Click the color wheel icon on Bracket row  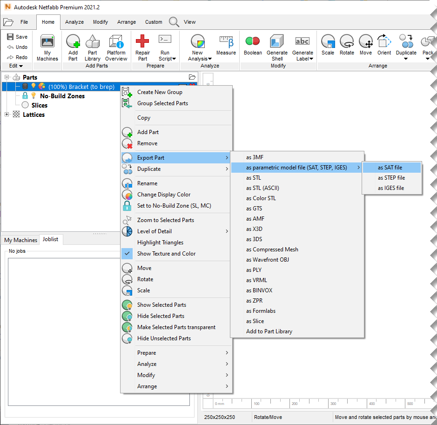pos(42,87)
